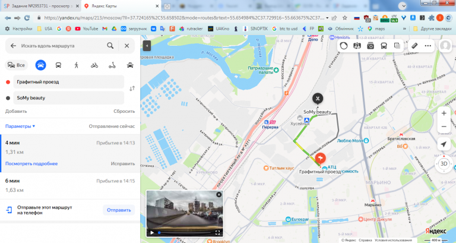Select the bicycle route mode
The width and height of the screenshot is (456, 243).
tap(94, 65)
